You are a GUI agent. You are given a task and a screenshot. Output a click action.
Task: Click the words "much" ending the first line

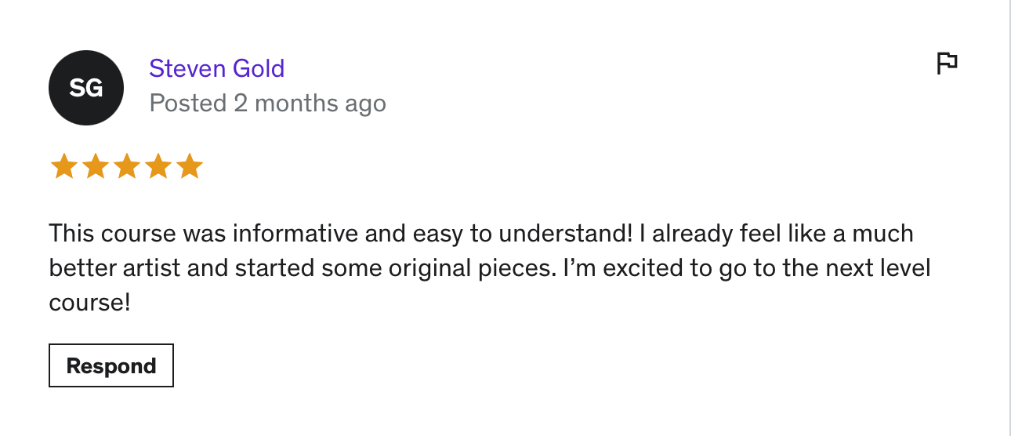coord(882,234)
